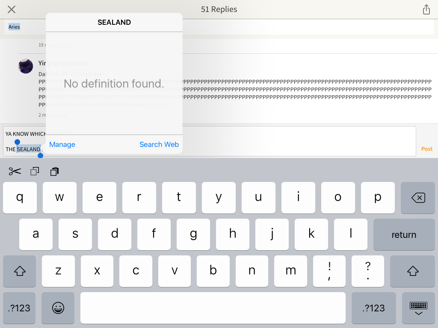This screenshot has height=328, width=438.
Task: Tap the paste icon on keyboard toolbar
Action: 54,171
